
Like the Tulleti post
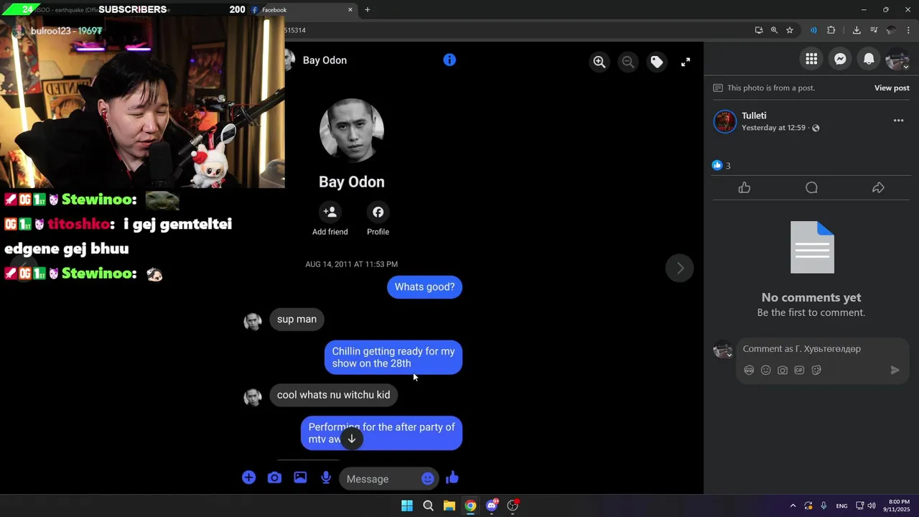point(745,188)
